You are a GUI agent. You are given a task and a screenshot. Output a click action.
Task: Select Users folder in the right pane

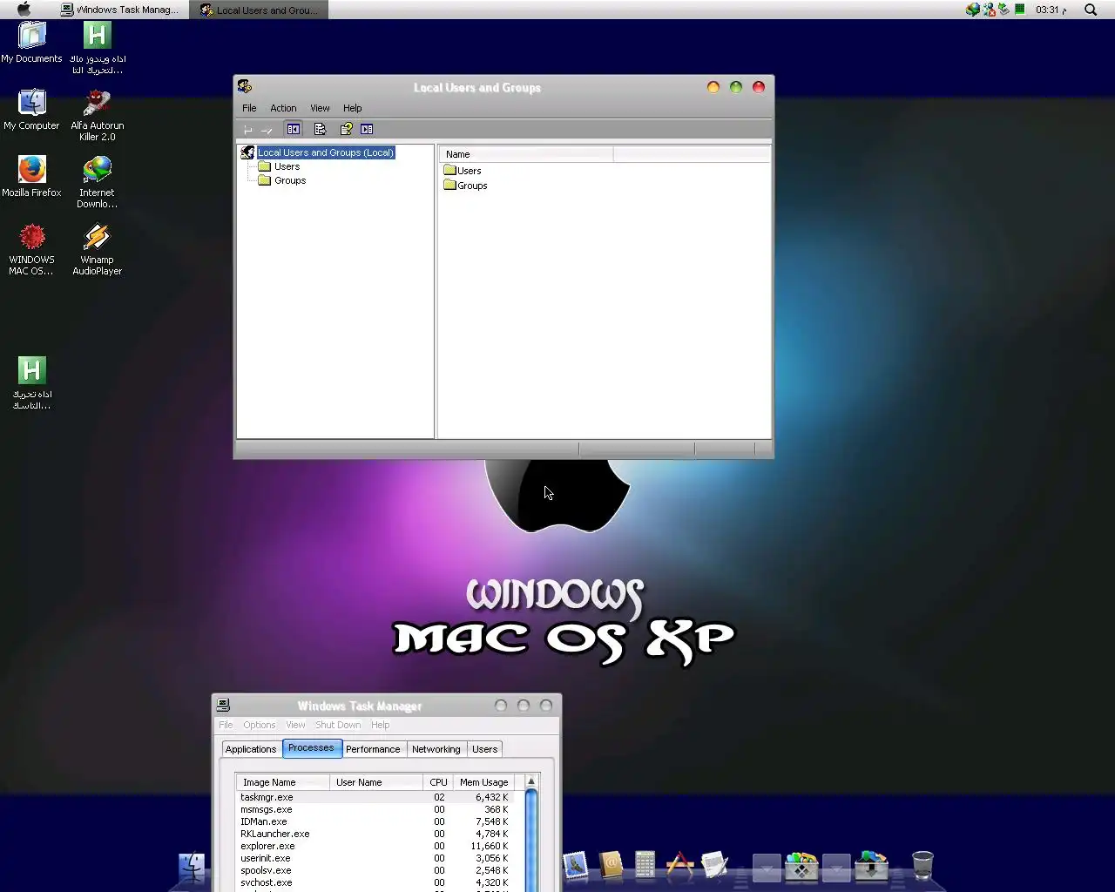(x=463, y=171)
